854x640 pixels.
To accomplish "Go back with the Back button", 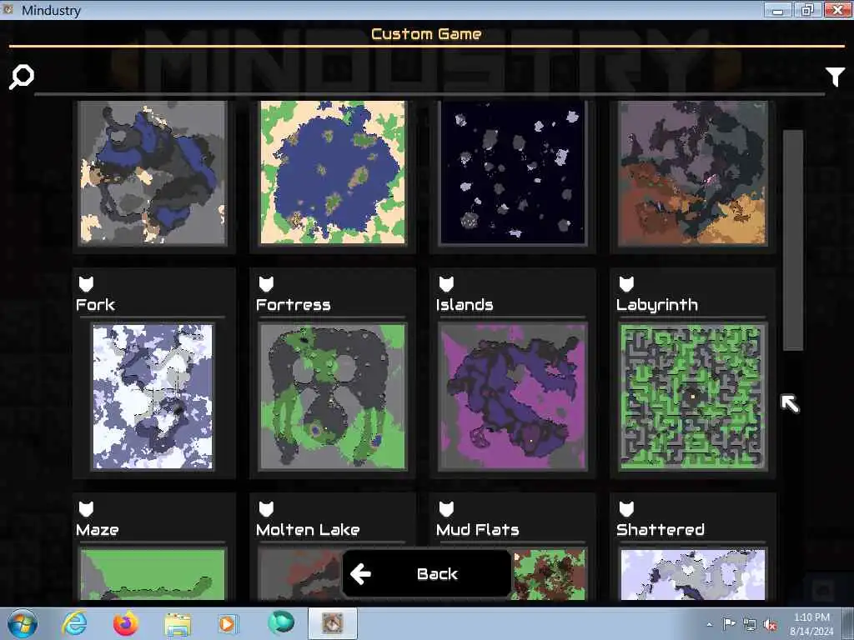I will 426,573.
